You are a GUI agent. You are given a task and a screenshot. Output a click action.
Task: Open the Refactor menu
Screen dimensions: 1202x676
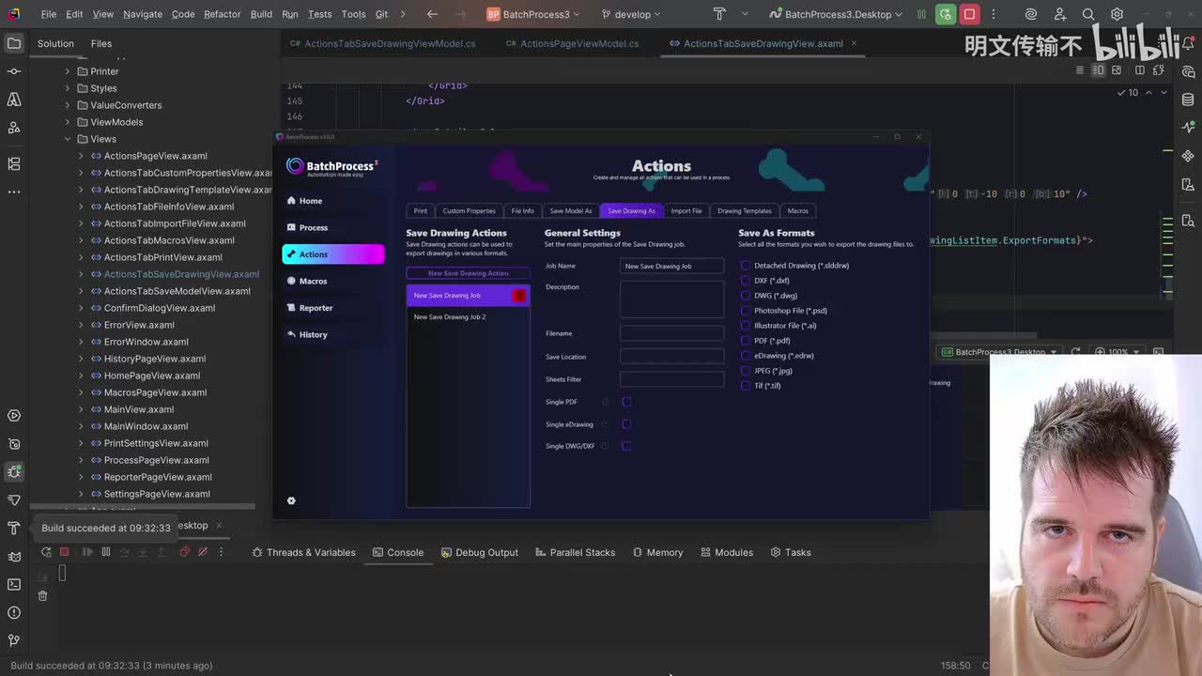pos(223,14)
